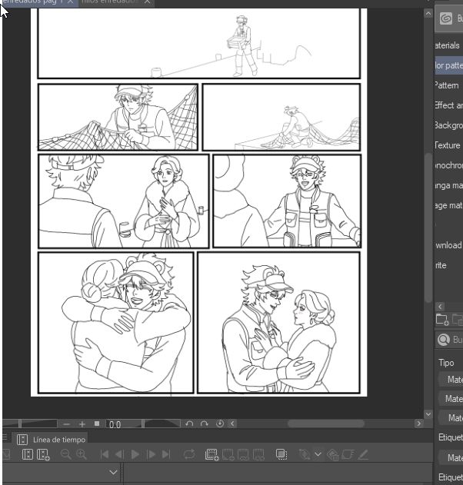Click add keyframe icon in timeline toolbar
The height and width of the screenshot is (485, 463).
305,454
